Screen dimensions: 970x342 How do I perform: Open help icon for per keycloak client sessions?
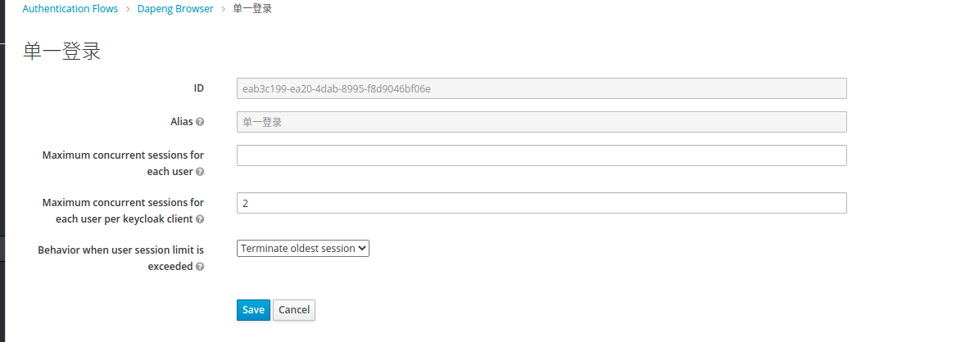tap(200, 220)
